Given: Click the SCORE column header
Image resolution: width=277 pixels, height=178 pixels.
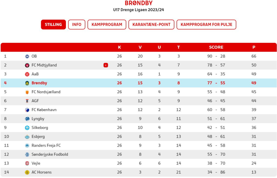Looking at the screenshot, I should 216,47.
